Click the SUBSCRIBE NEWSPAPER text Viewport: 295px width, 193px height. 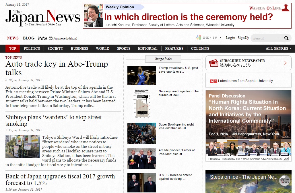242,61
